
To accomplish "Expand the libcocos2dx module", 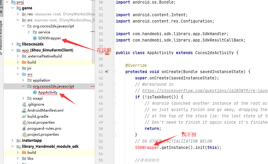I will 12,44.
